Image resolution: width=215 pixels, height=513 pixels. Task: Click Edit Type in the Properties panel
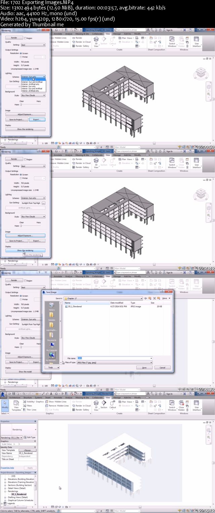tap(30, 437)
